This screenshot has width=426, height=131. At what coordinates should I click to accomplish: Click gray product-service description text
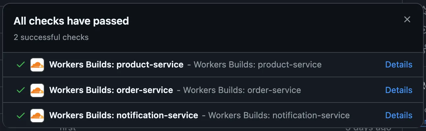click(257, 65)
